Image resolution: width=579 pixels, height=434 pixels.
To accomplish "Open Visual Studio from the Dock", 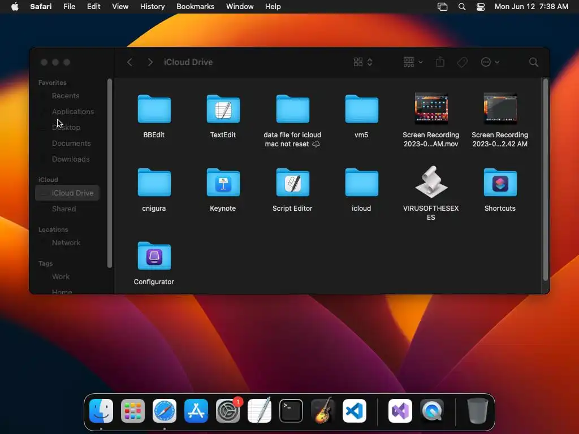I will (x=400, y=411).
